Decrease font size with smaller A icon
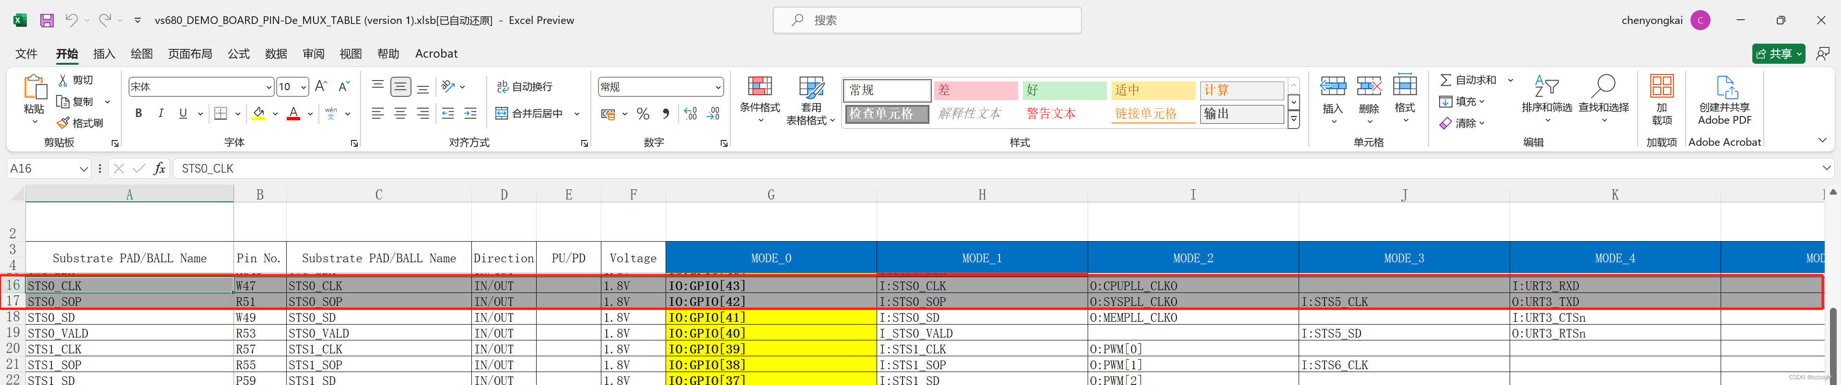 (344, 86)
